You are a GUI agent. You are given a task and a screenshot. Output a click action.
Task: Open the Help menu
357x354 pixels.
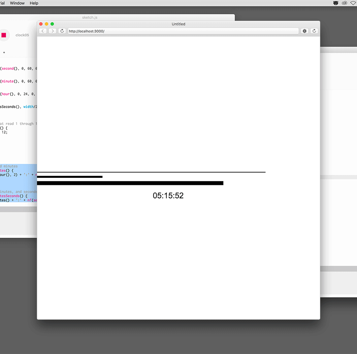pyautogui.click(x=34, y=3)
